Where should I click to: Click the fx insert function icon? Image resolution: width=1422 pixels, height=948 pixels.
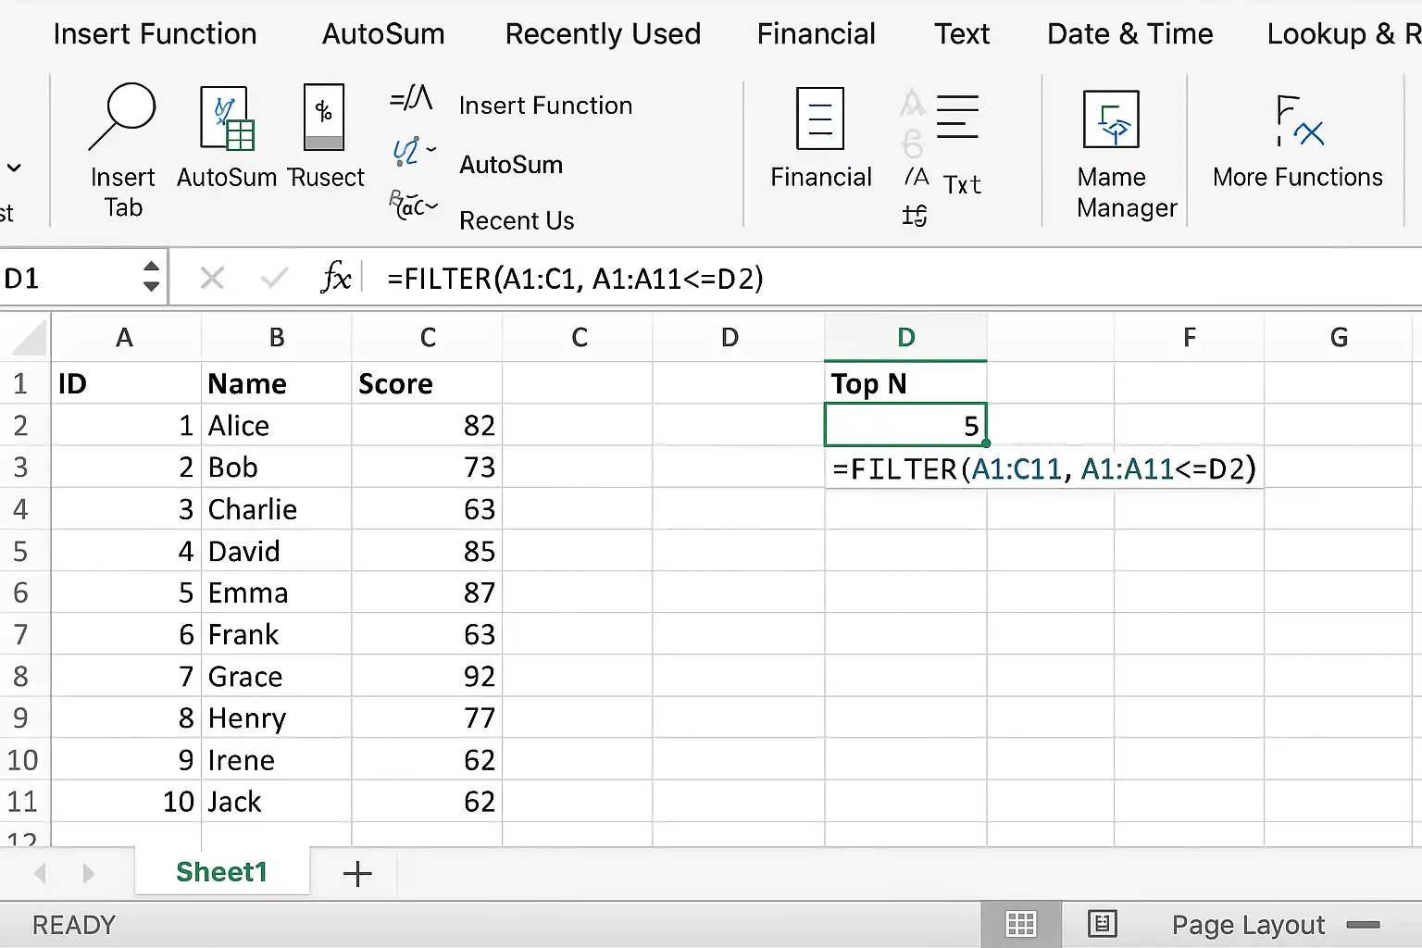[336, 277]
